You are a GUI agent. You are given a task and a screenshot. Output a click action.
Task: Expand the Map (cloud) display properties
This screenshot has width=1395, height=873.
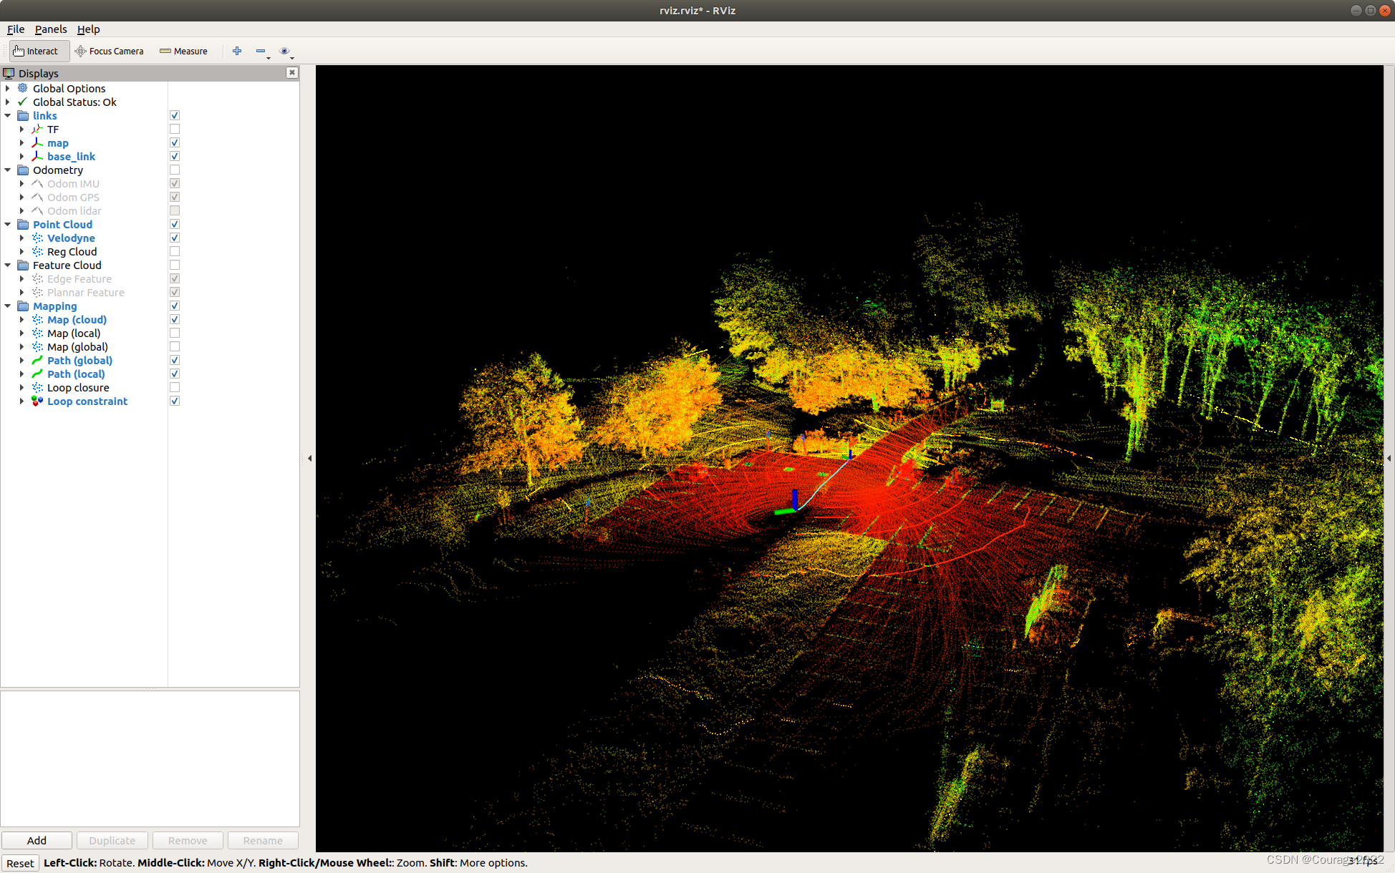click(21, 320)
